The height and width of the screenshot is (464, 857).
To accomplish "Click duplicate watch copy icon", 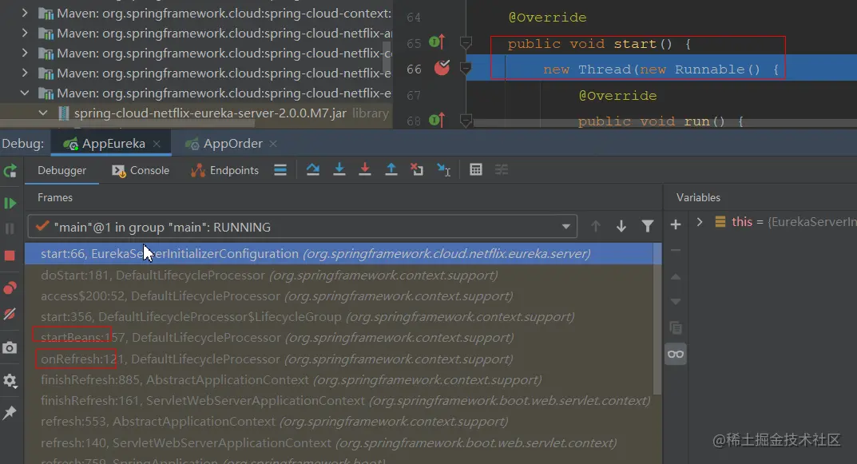I will tap(676, 328).
